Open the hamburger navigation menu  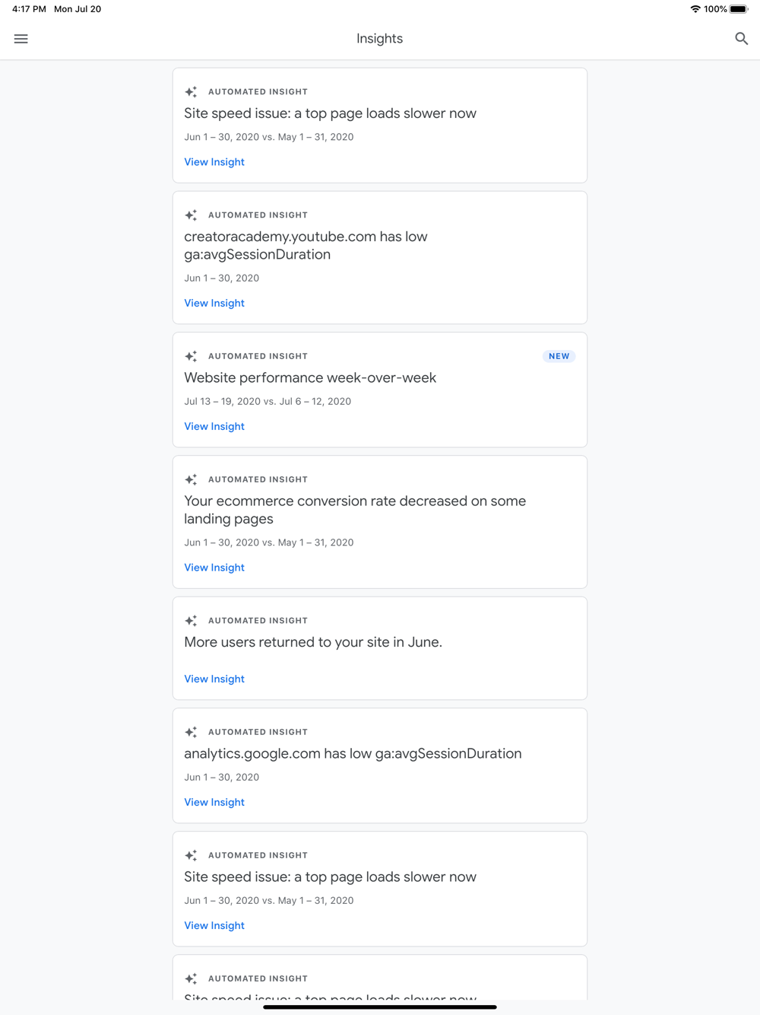pos(21,39)
